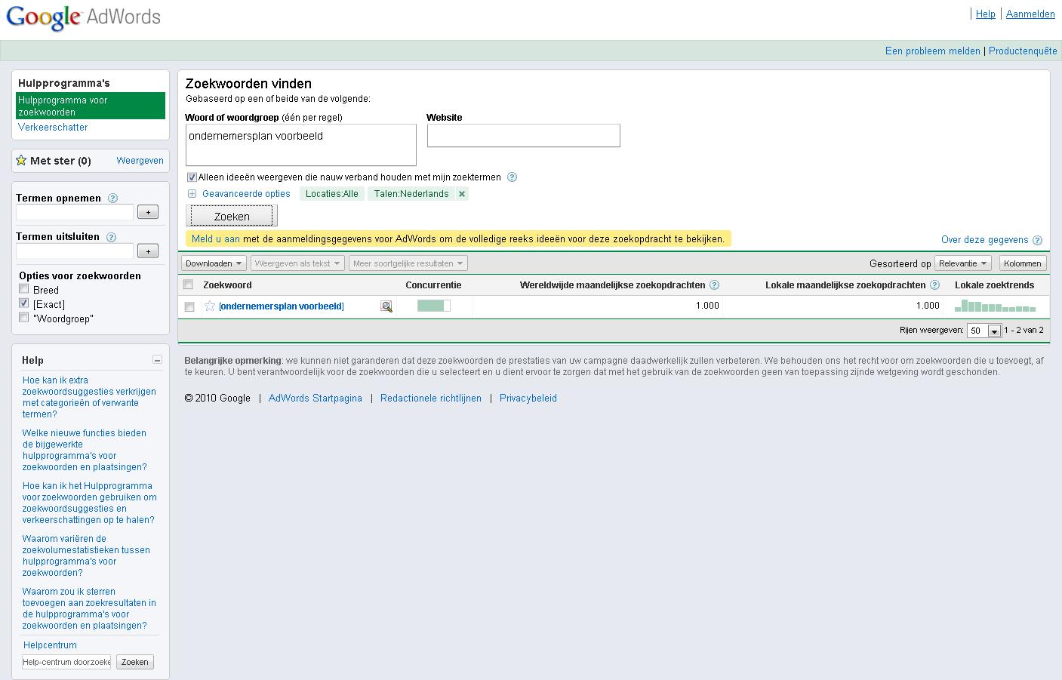Click the competition bar for ondernemersplan voorbeeld

tap(434, 306)
